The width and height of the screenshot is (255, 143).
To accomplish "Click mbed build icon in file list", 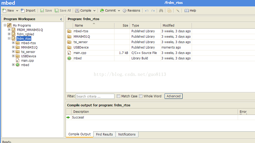I will coord(69,58).
